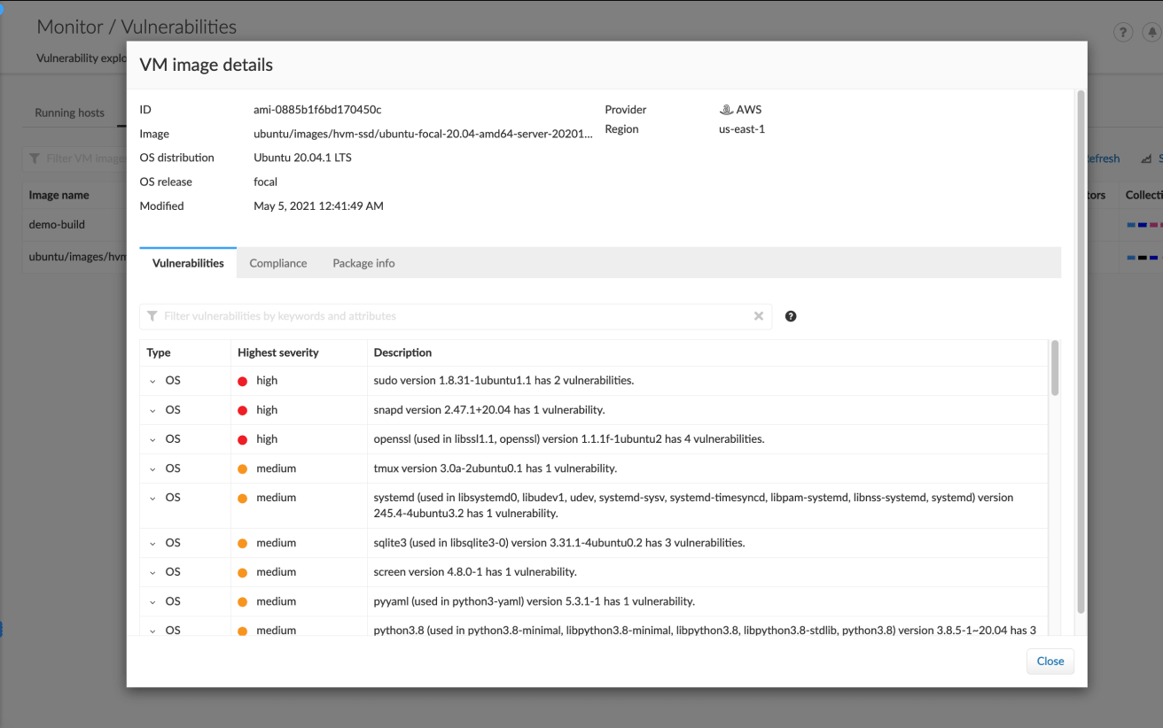This screenshot has height=728, width=1163.
Task: Open the help circle beside the filter bar
Action: point(790,316)
